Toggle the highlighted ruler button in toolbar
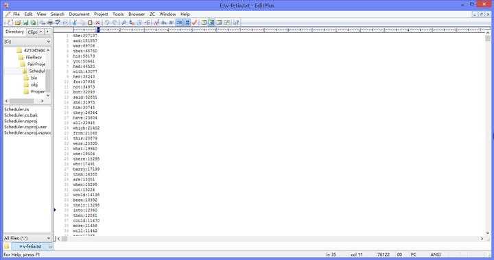The image size is (494, 260). [179, 23]
